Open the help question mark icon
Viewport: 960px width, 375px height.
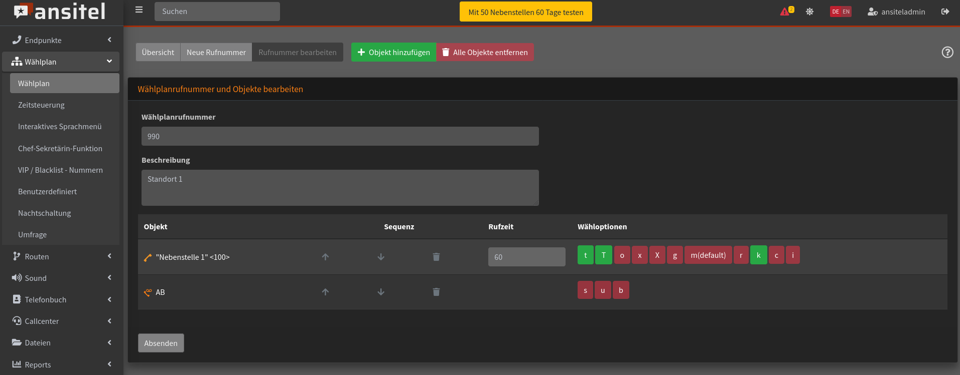[947, 52]
